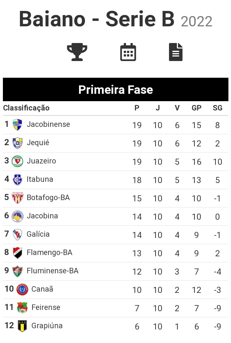The height and width of the screenshot is (343, 231).
Task: Click the Jacobinense team crest
Action: [17, 125]
